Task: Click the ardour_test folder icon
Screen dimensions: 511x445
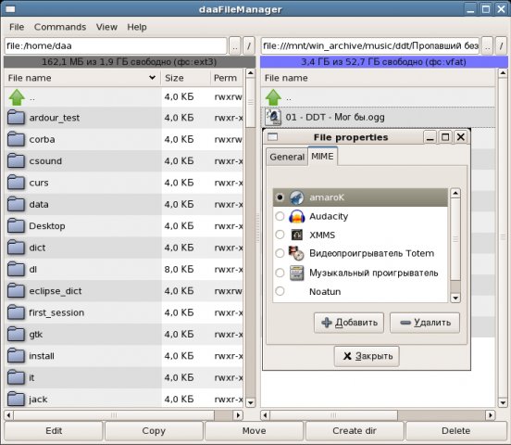Action: click(x=17, y=118)
